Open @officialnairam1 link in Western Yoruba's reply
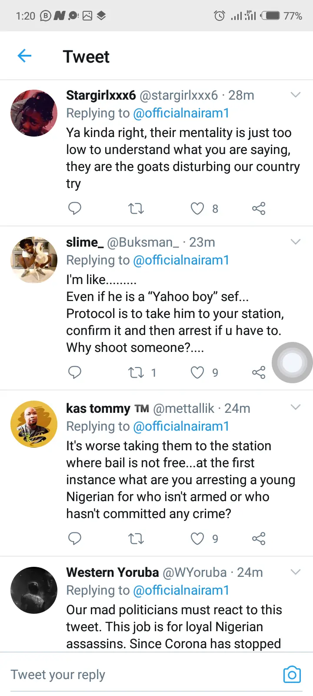The width and height of the screenshot is (313, 696). point(181,590)
